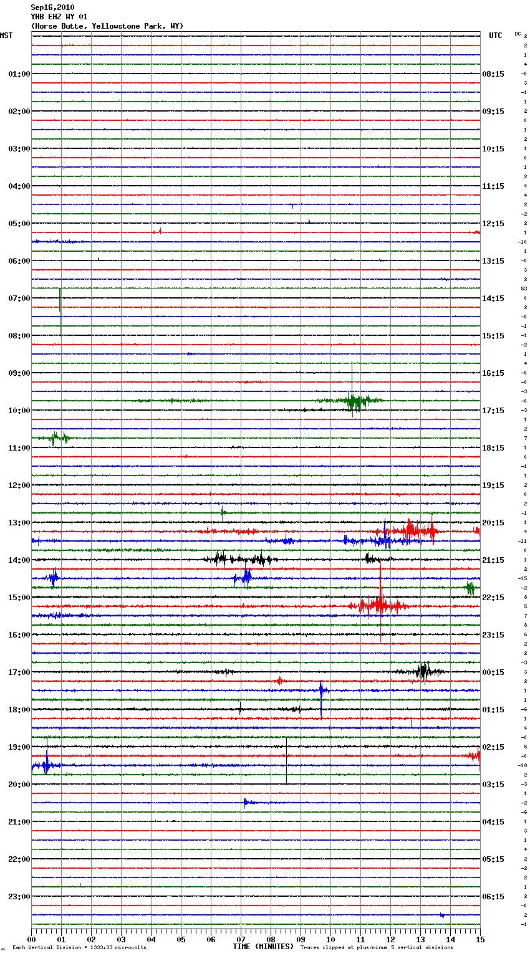This screenshot has height=956, width=530.
Task: Select the 02:00 MST time label
Action: [19, 112]
